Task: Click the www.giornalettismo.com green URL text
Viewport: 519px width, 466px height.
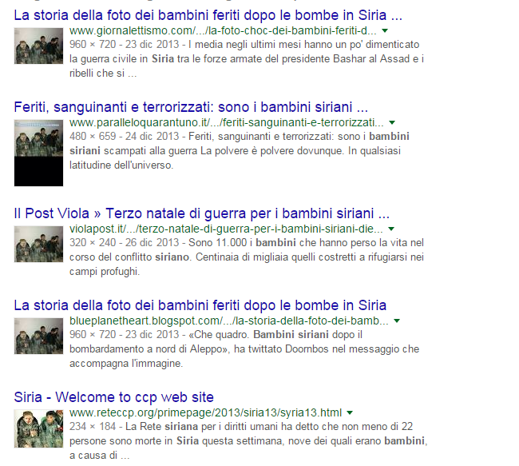Action: coord(223,31)
